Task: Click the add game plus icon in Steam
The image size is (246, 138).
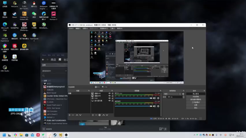Action: 44,129
